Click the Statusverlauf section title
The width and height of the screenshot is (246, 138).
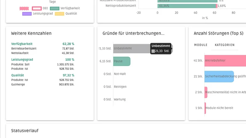tap(25, 131)
